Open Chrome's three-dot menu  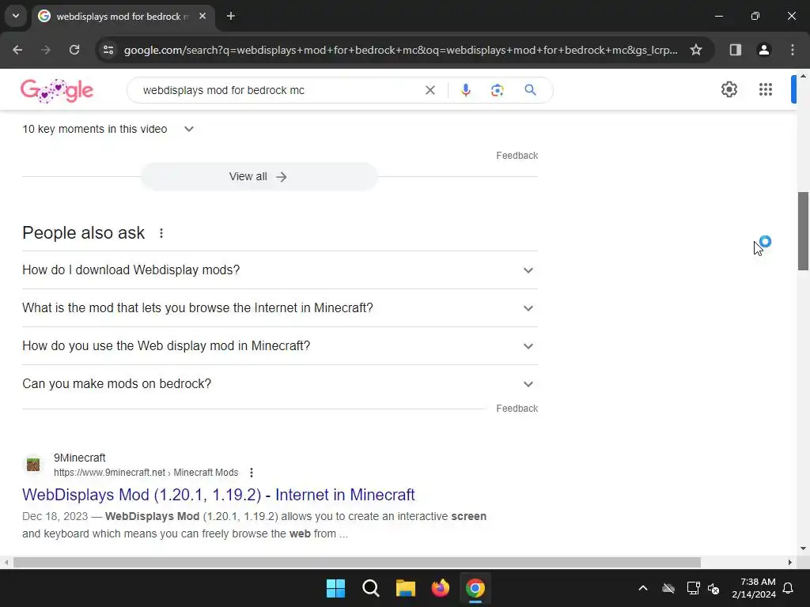[793, 50]
